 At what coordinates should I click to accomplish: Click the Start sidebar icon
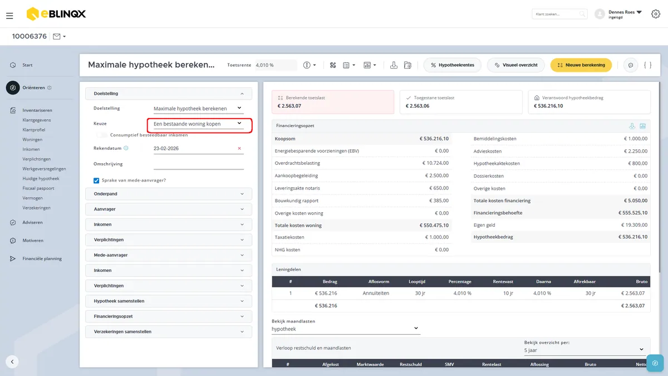pyautogui.click(x=12, y=65)
